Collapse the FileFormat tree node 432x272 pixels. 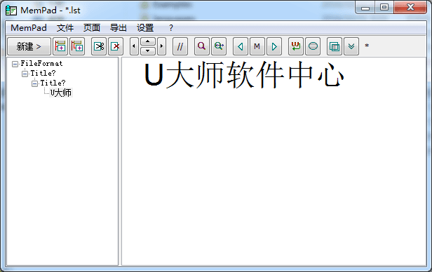15,64
